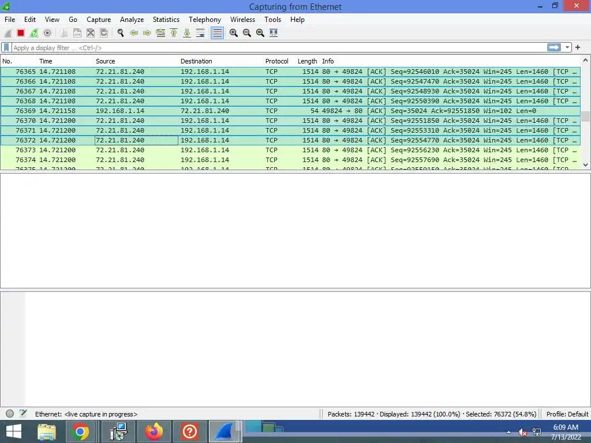Viewport: 591px width, 443px height.
Task: Click the greyed start capture shark fin
Action: (8, 33)
